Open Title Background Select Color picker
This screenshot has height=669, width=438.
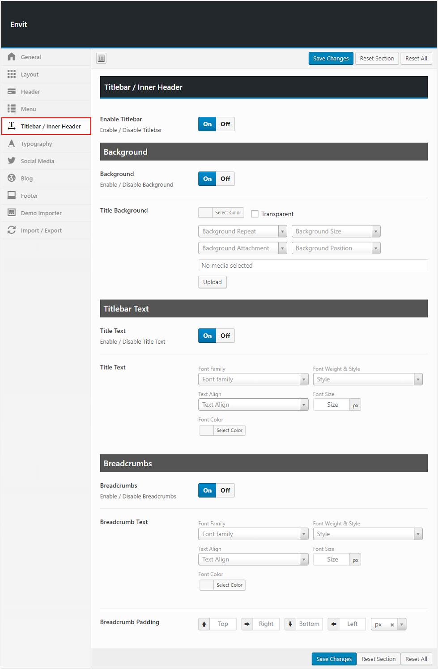[x=221, y=213]
